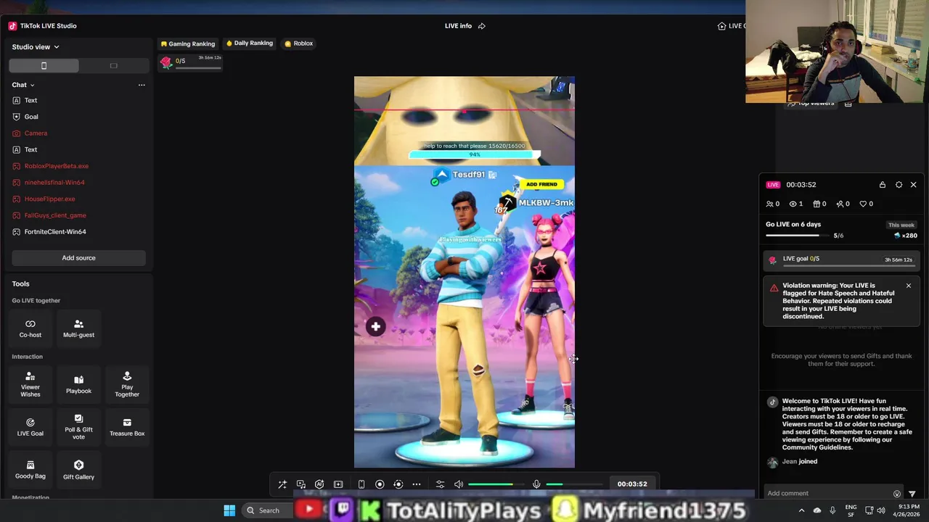929x522 pixels.
Task: Open the Multi-guest tool
Action: coord(78,328)
